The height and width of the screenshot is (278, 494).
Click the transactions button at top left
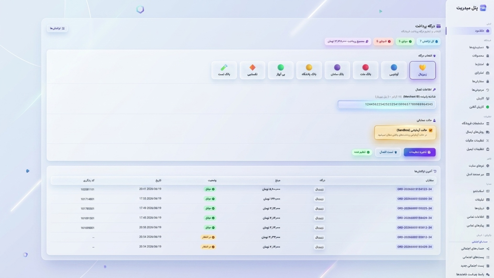tap(57, 28)
